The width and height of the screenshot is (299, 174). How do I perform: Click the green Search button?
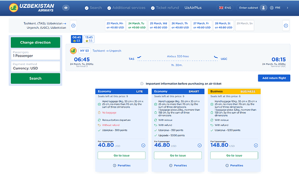(36, 78)
